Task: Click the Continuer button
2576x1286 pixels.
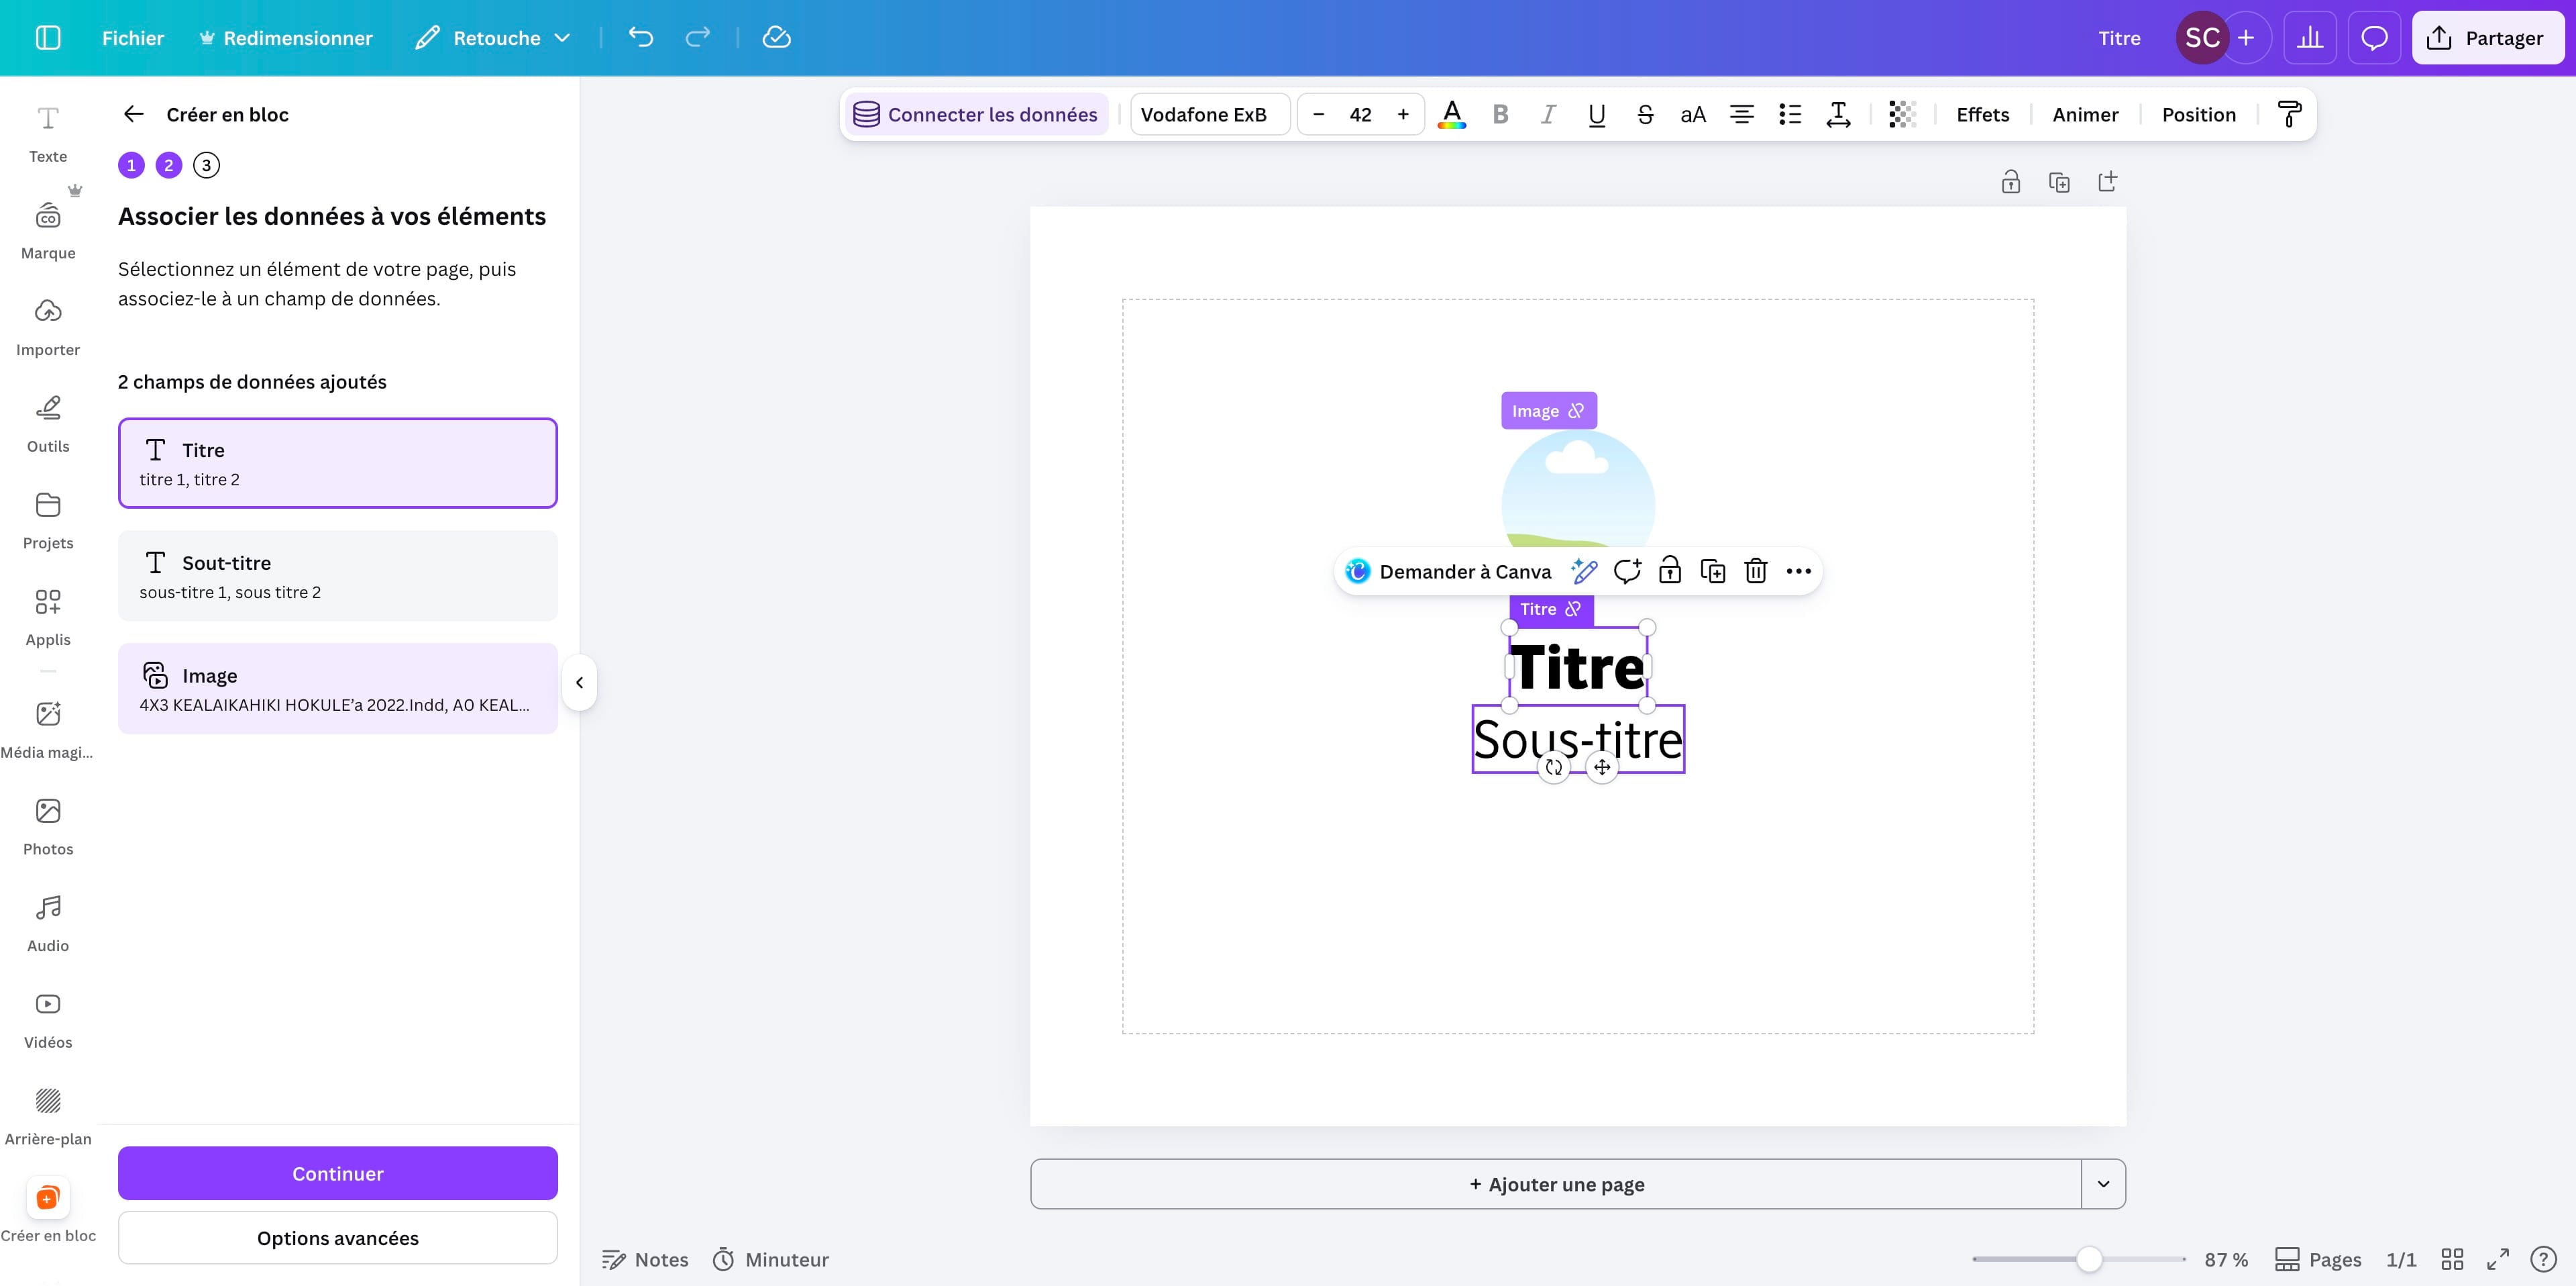Action: pos(338,1173)
